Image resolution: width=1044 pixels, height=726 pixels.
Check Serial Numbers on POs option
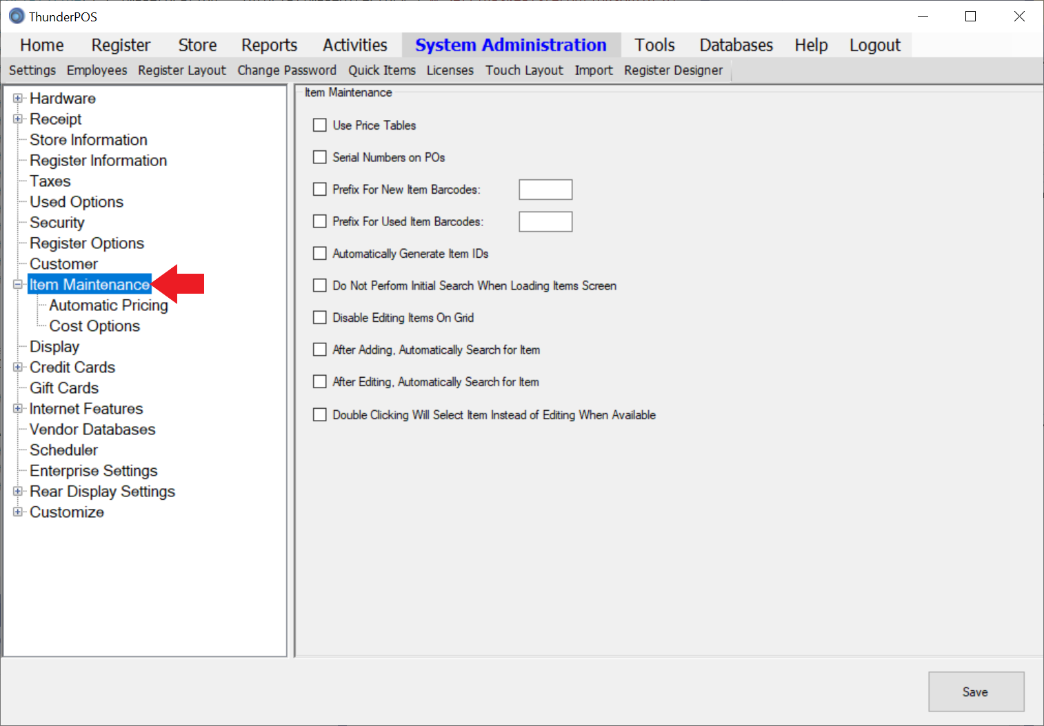pyautogui.click(x=320, y=157)
